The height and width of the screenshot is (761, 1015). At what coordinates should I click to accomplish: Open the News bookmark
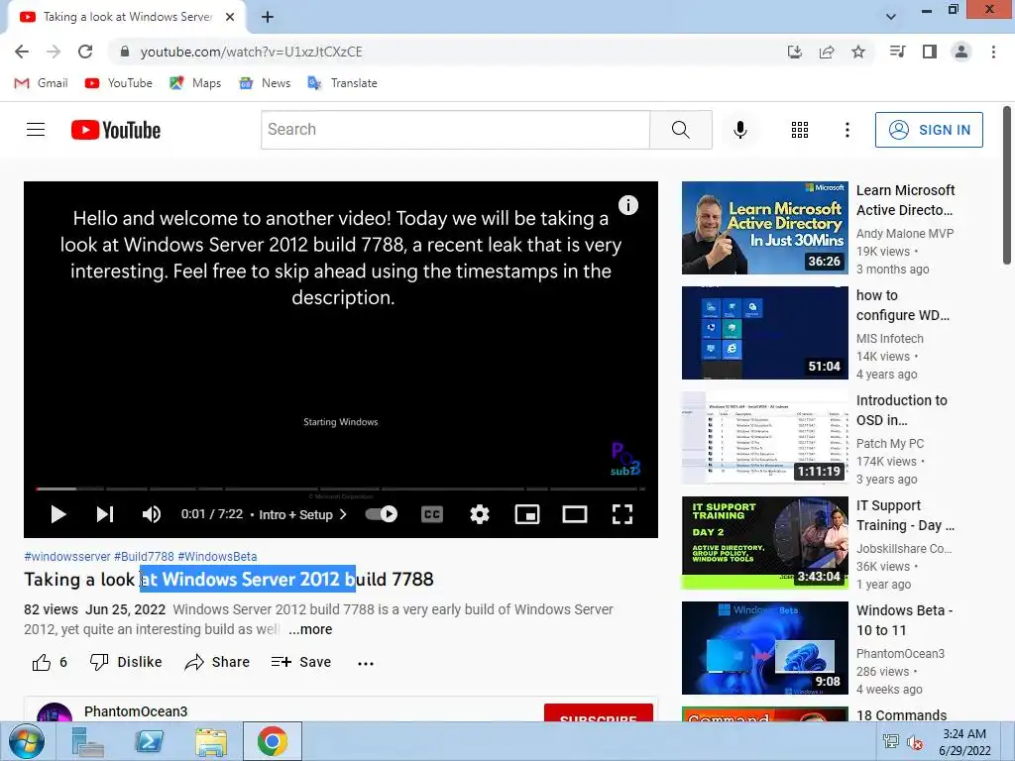pos(265,83)
